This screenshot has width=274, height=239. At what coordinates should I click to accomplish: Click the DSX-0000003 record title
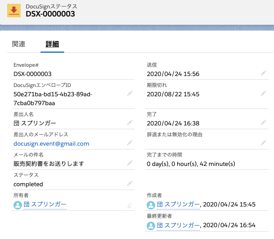pos(50,14)
